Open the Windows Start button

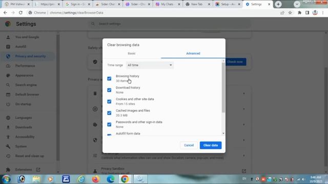tap(6, 179)
